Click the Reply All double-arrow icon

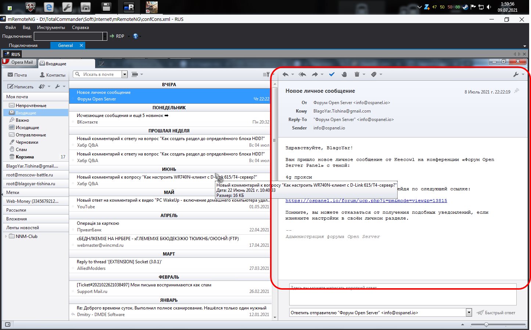click(x=302, y=74)
